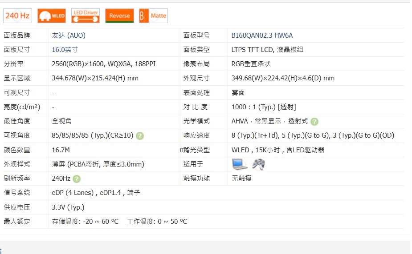Click the LED Driver badge icon

click(x=86, y=16)
